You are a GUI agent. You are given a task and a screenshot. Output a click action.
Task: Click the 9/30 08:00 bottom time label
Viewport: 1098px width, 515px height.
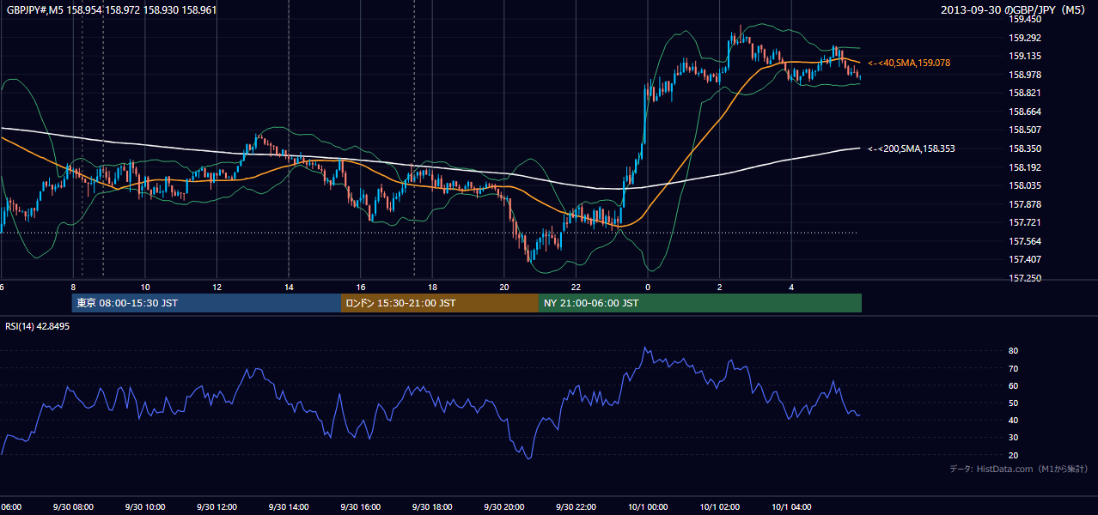pyautogui.click(x=73, y=507)
